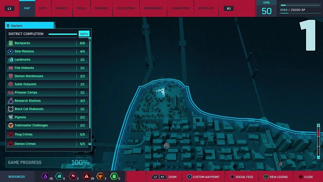Click the Demon Crimes warning triangle icon
The image size is (323, 182).
pyautogui.click(x=11, y=144)
